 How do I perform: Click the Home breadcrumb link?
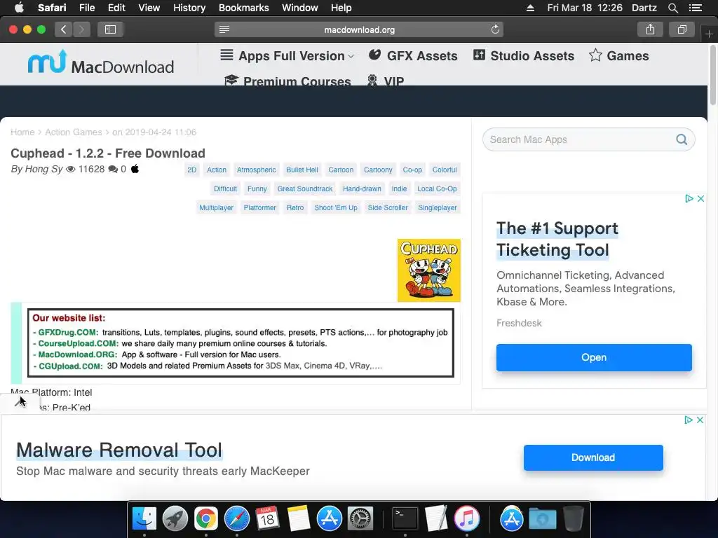(22, 132)
